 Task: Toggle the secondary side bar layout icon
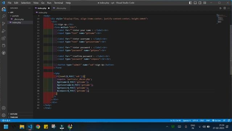coord(200,3)
